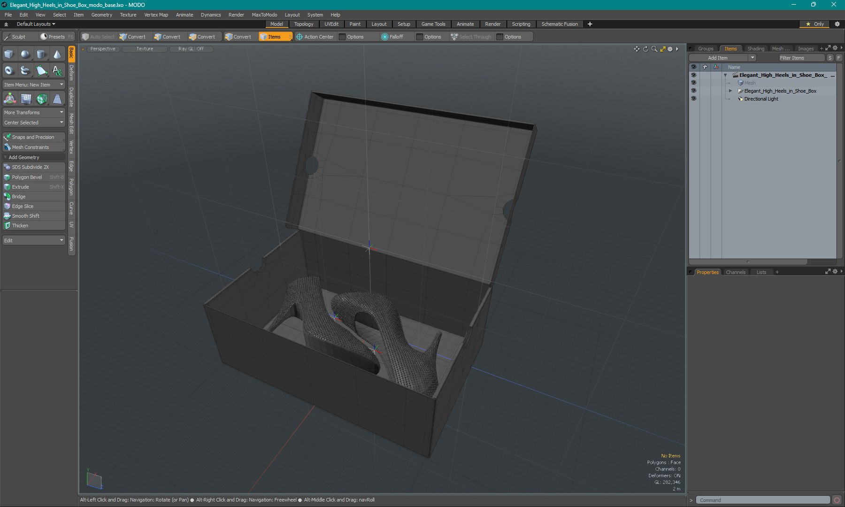The height and width of the screenshot is (507, 845).
Task: Hide the Mesh item visibility eye
Action: 693,83
